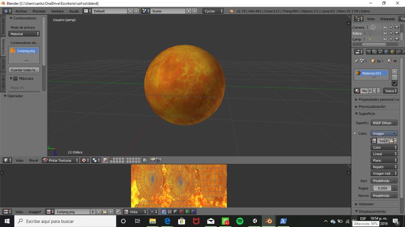Hide the Lamp object using the eye icon

point(385,39)
